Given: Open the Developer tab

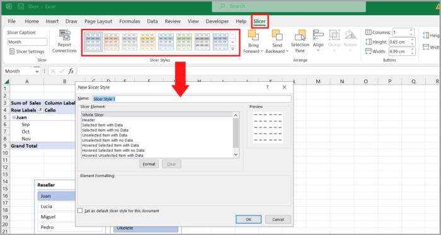Looking at the screenshot, I should click(x=217, y=21).
